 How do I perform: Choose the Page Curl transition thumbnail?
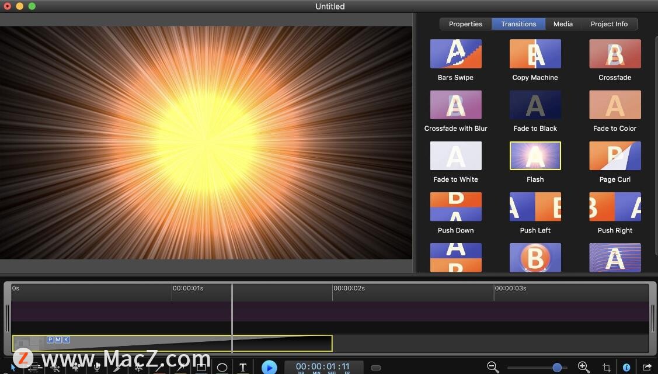tap(615, 155)
